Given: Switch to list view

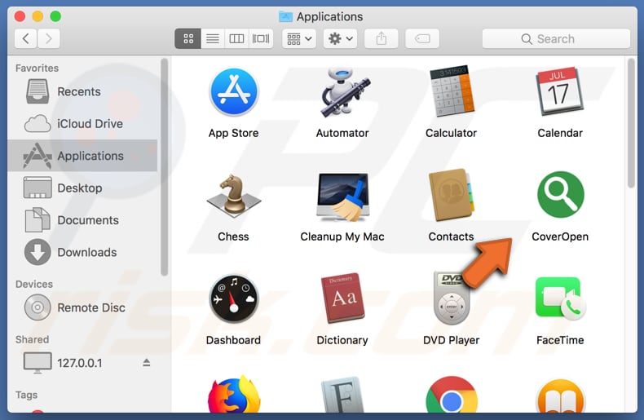Looking at the screenshot, I should click(x=213, y=38).
